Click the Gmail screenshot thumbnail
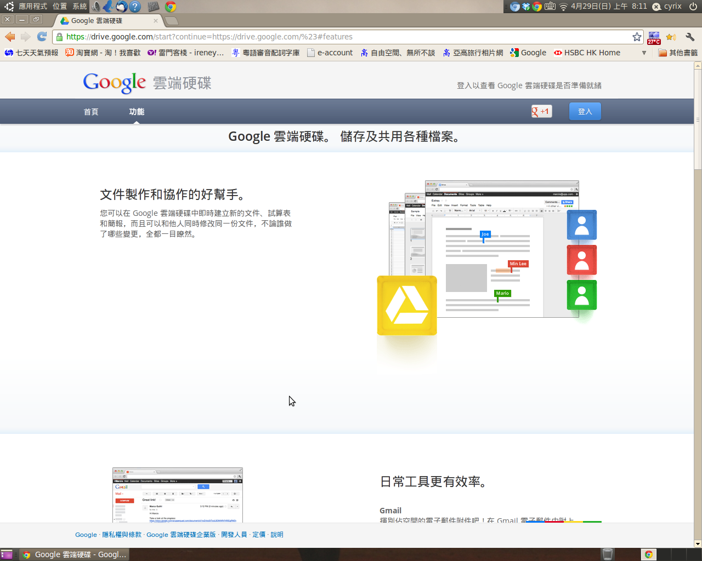Screen dimensions: 702x561 pos(178,495)
